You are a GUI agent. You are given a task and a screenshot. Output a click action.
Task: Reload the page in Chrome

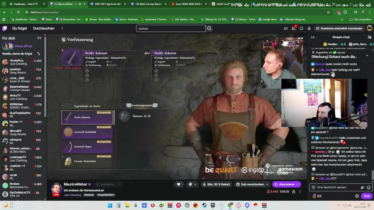pyautogui.click(x=18, y=12)
